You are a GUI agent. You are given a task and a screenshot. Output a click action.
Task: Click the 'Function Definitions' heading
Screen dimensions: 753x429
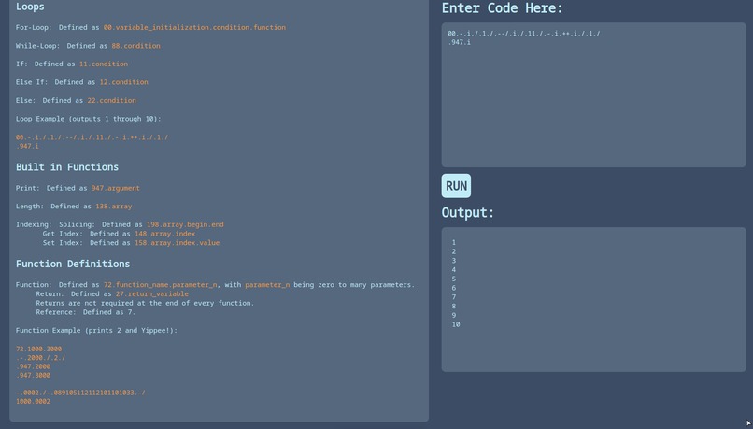(x=73, y=264)
